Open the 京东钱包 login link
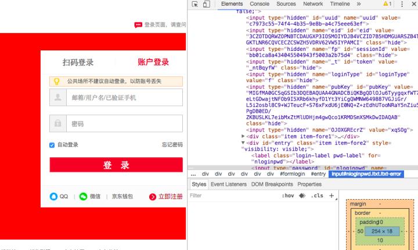Image resolution: width=418 pixels, height=250 pixels. [122, 196]
